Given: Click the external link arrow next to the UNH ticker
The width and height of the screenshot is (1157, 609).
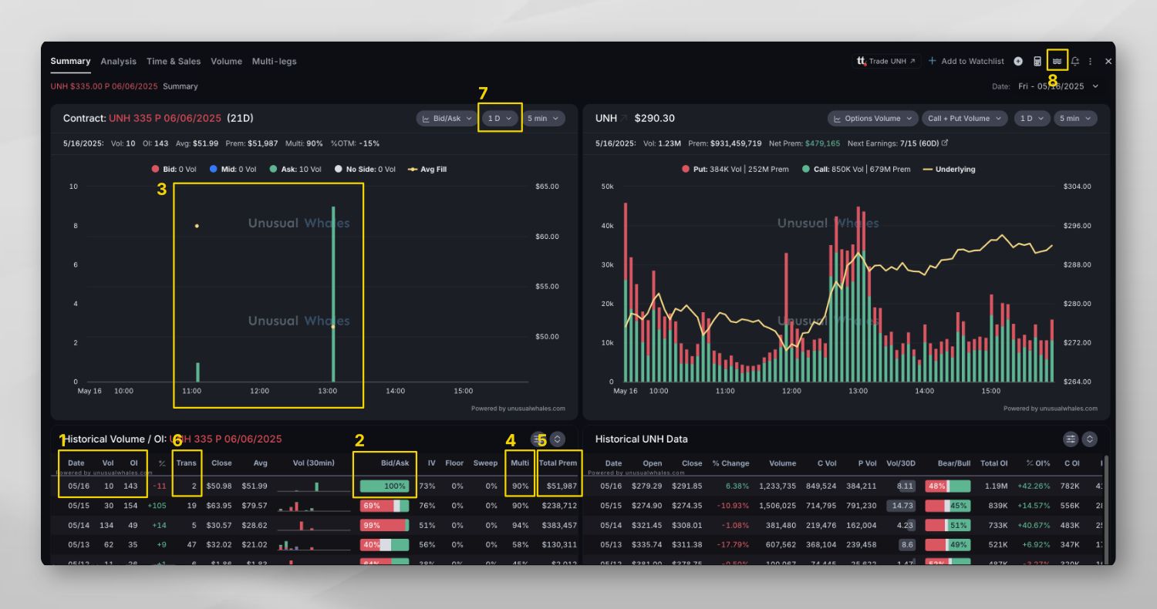Looking at the screenshot, I should tap(623, 119).
